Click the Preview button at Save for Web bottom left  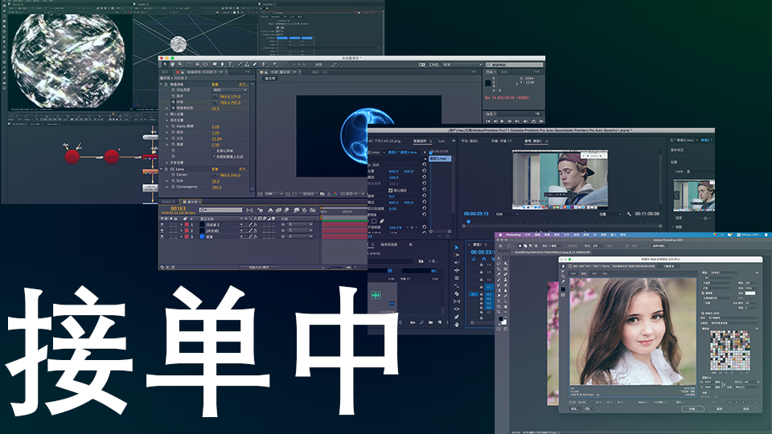(x=575, y=409)
